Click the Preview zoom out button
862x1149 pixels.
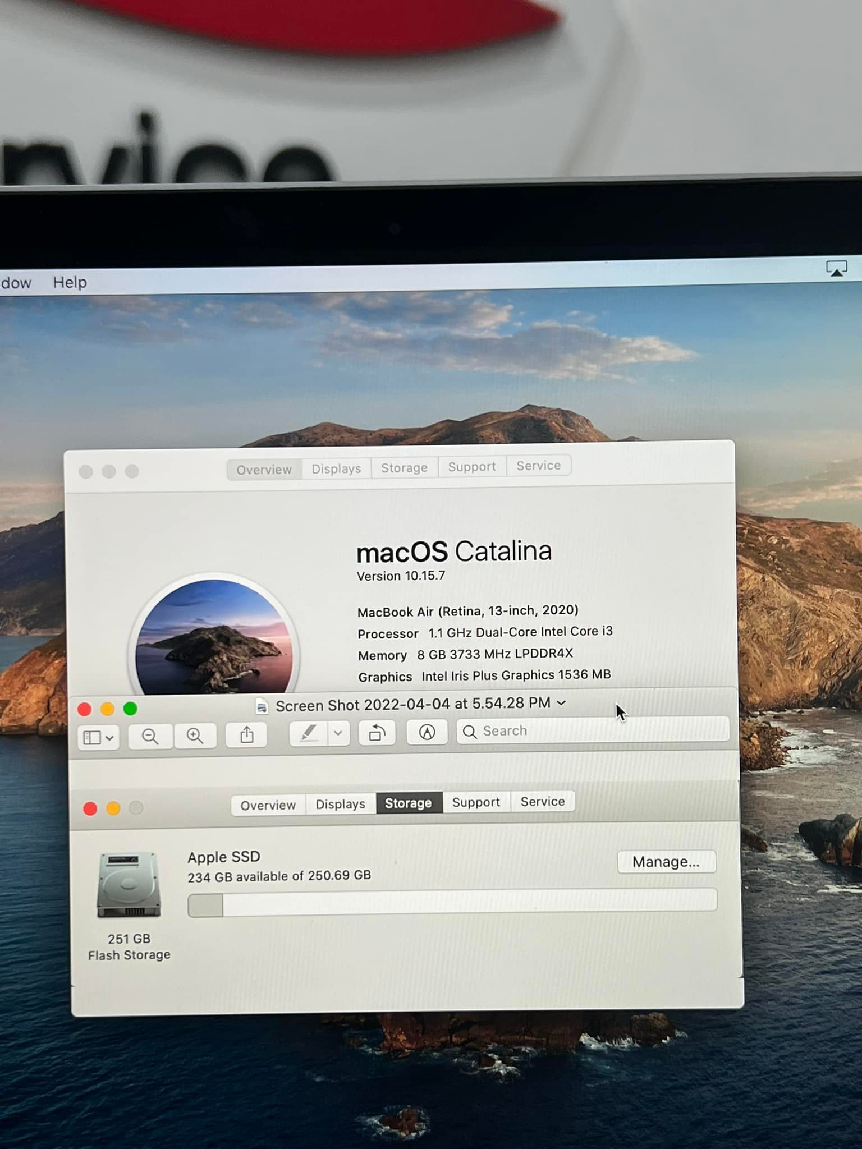point(150,736)
